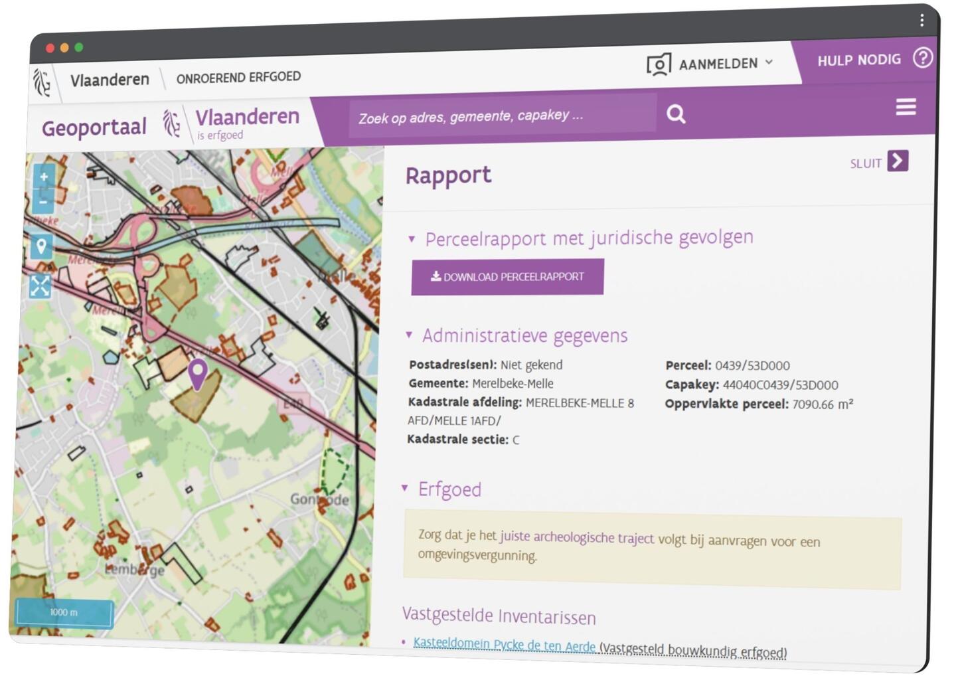Viewport: 956px width, 676px height.
Task: Click the green window maximize dot
Action: (x=79, y=47)
